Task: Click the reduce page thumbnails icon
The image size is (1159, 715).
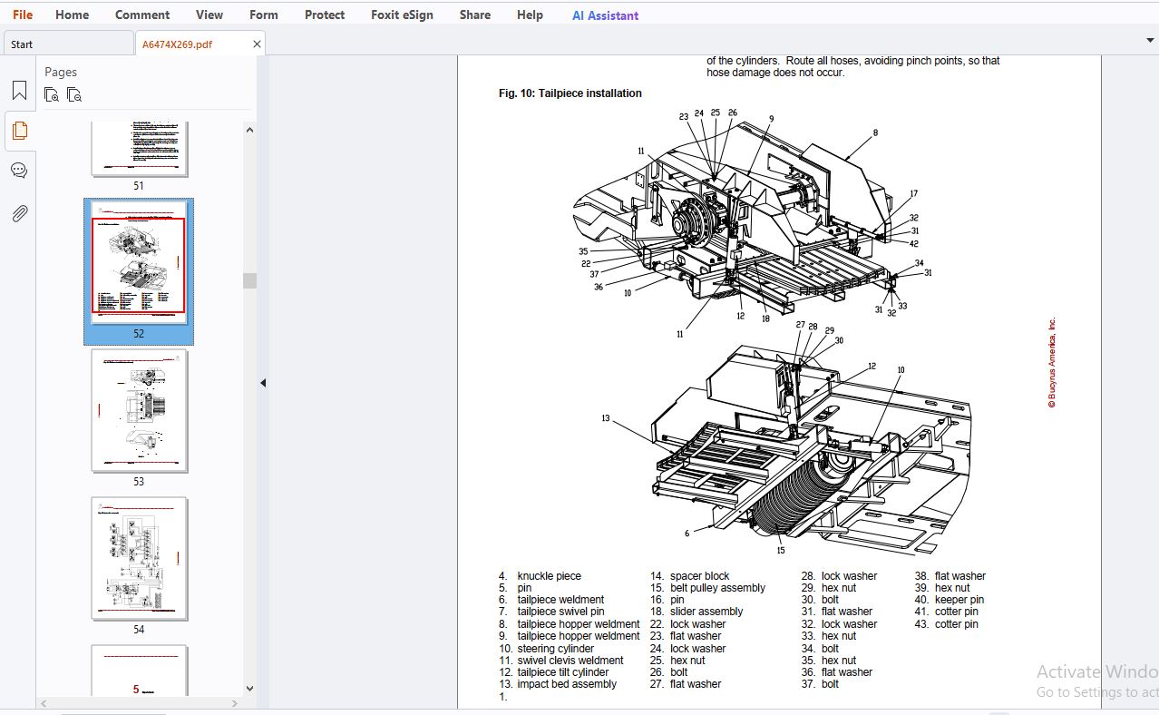Action: pyautogui.click(x=74, y=94)
